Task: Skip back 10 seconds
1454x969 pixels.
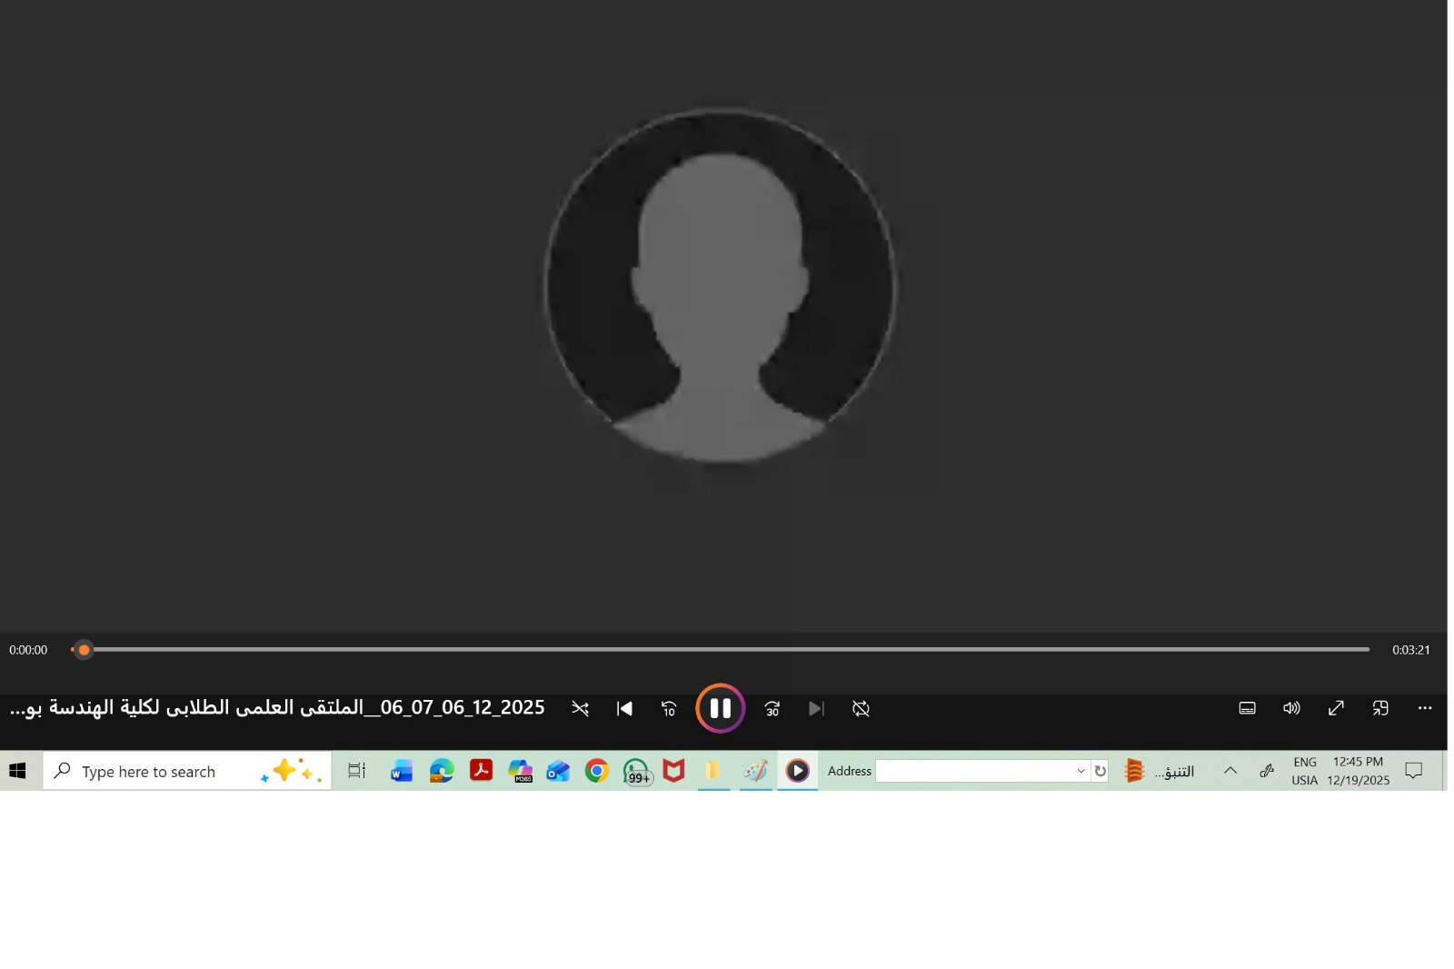Action: pos(669,708)
